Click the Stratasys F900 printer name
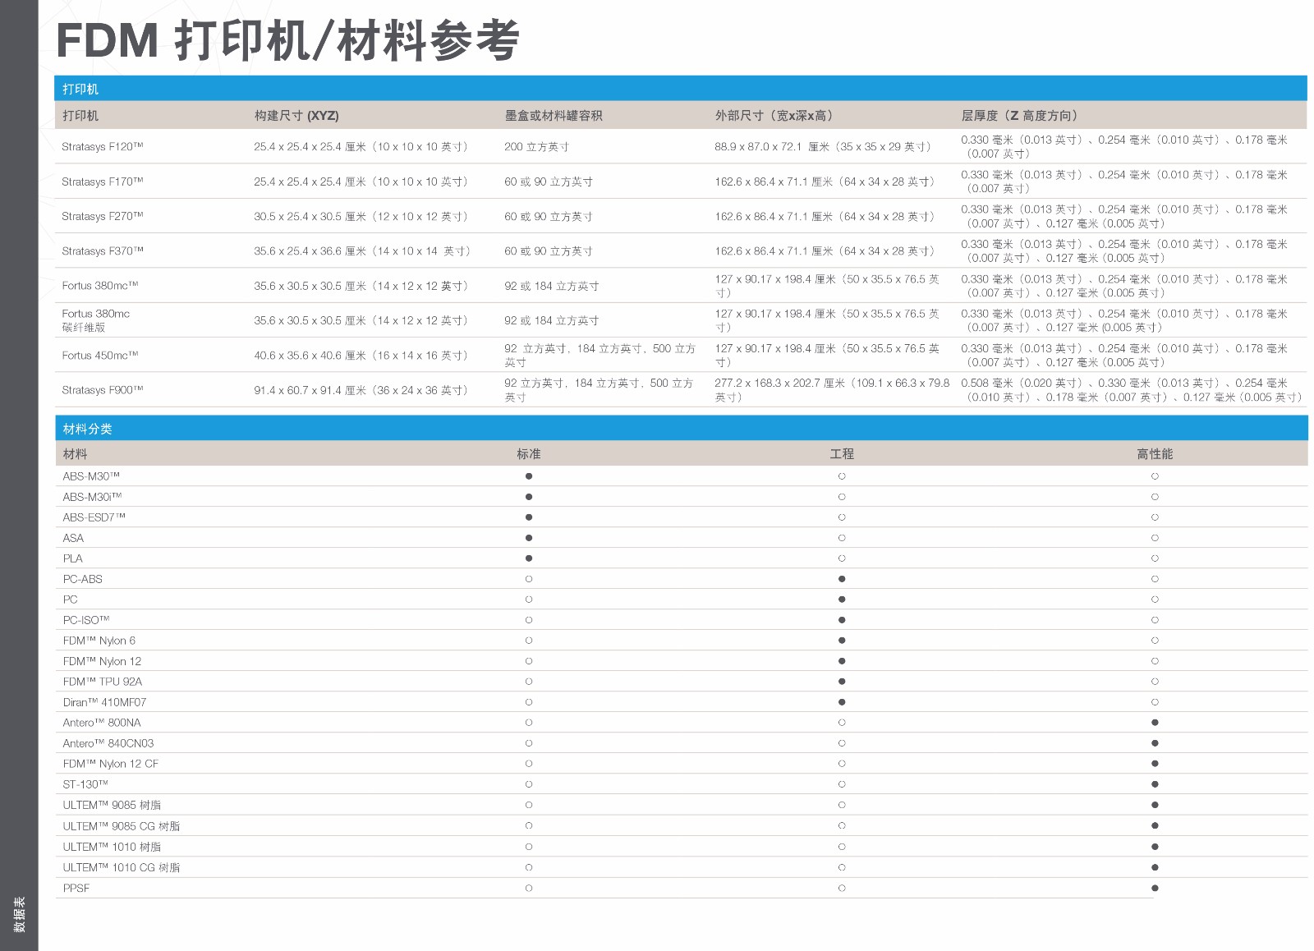1314x951 pixels. point(103,390)
